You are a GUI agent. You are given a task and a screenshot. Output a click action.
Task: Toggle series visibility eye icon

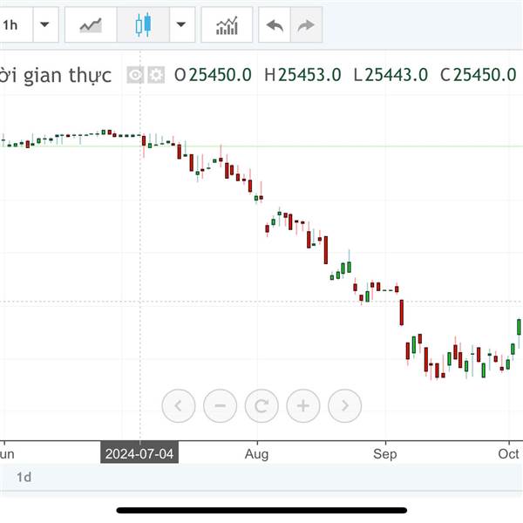pos(135,75)
